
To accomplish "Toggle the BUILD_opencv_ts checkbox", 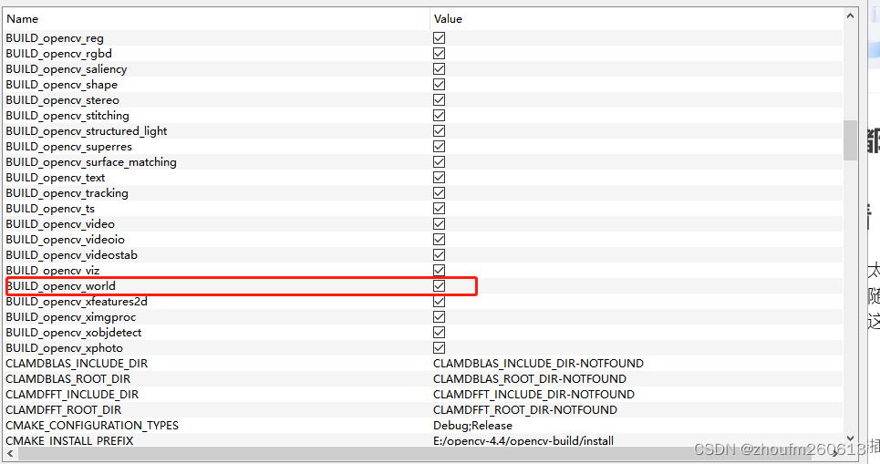I will [x=439, y=208].
